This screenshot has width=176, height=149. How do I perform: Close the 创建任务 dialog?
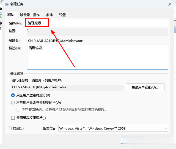pos(170,4)
